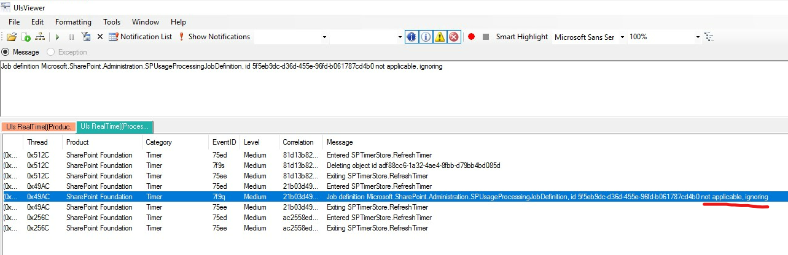Click the black X clear icon
This screenshot has width=788, height=255.
click(100, 37)
